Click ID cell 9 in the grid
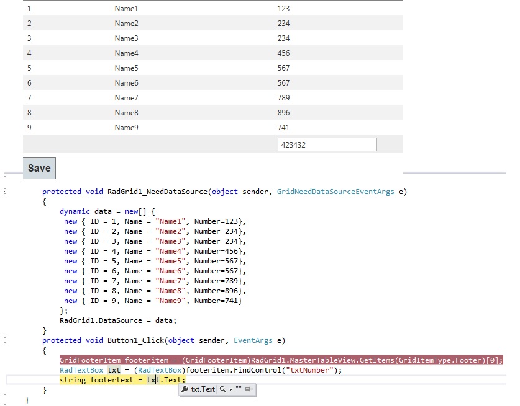Image resolution: width=520 pixels, height=406 pixels. pyautogui.click(x=29, y=128)
